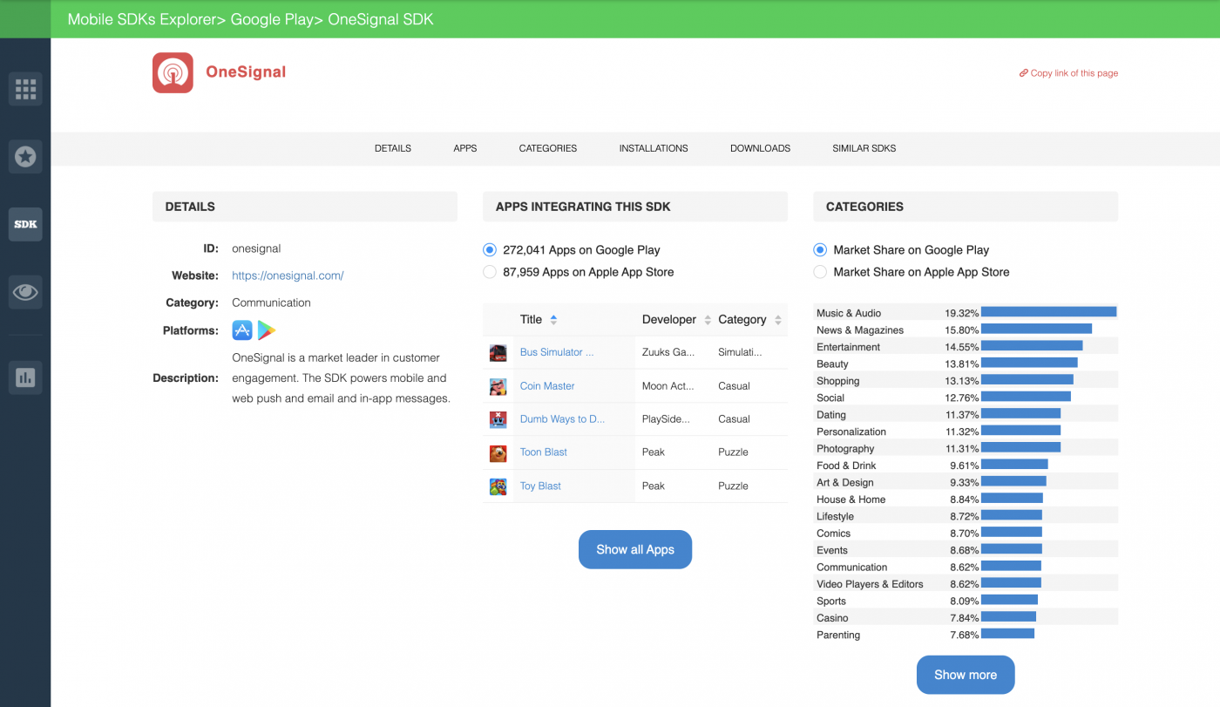The height and width of the screenshot is (707, 1220).
Task: Open the SDK section from sidebar
Action: [x=25, y=224]
